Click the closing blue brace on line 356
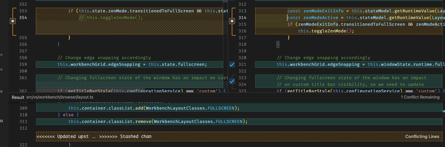This screenshot has height=147, width=445. point(59,44)
